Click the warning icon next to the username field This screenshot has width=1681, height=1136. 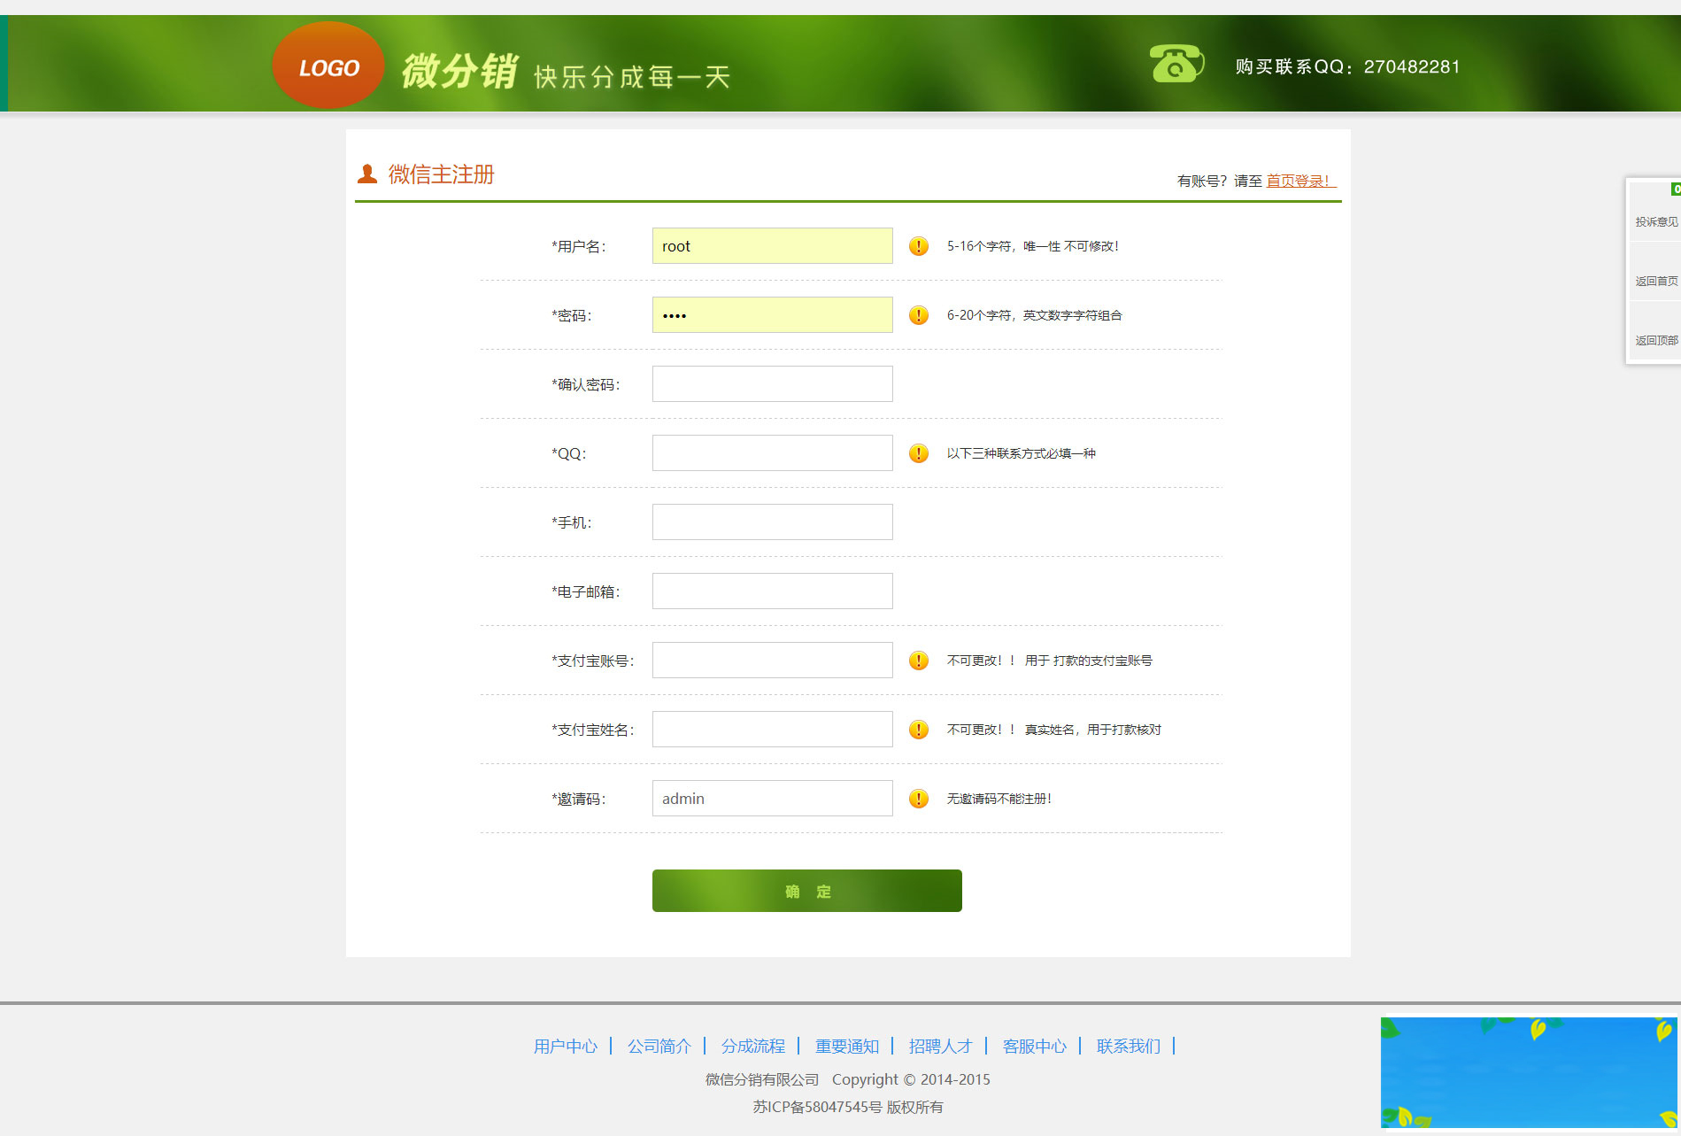pos(918,246)
